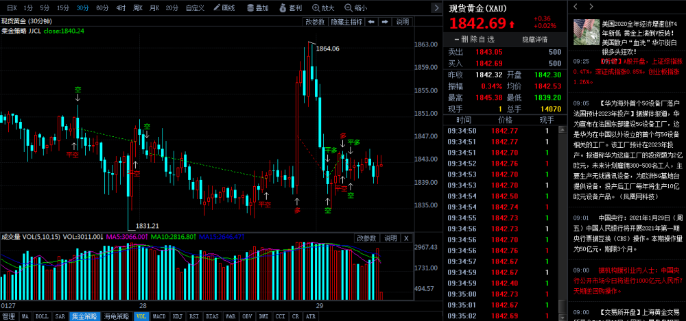
Task: Open the 09:05 华为5G设备厂 news item
Action: (x=627, y=151)
